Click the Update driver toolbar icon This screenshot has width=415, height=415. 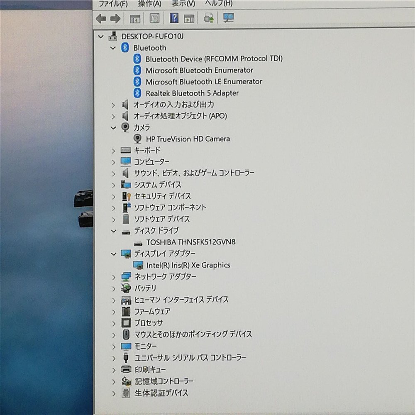coord(209,18)
